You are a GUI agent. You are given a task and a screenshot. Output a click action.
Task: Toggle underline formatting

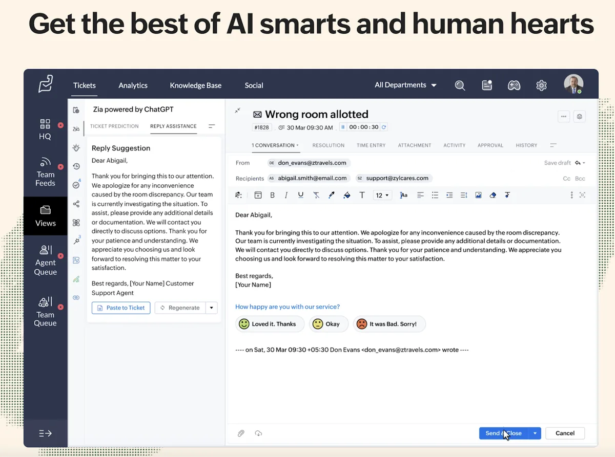(x=301, y=195)
